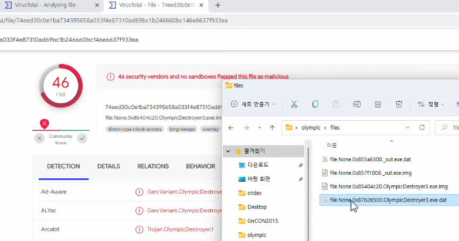This screenshot has height=241, width=459.
Task: Click files in the Explorer breadcrumb path
Action: (335, 128)
